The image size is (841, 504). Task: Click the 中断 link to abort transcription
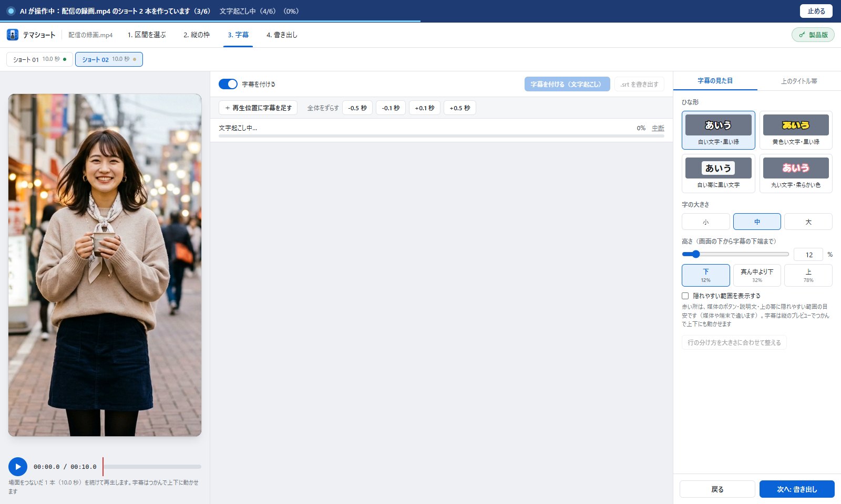pos(658,128)
